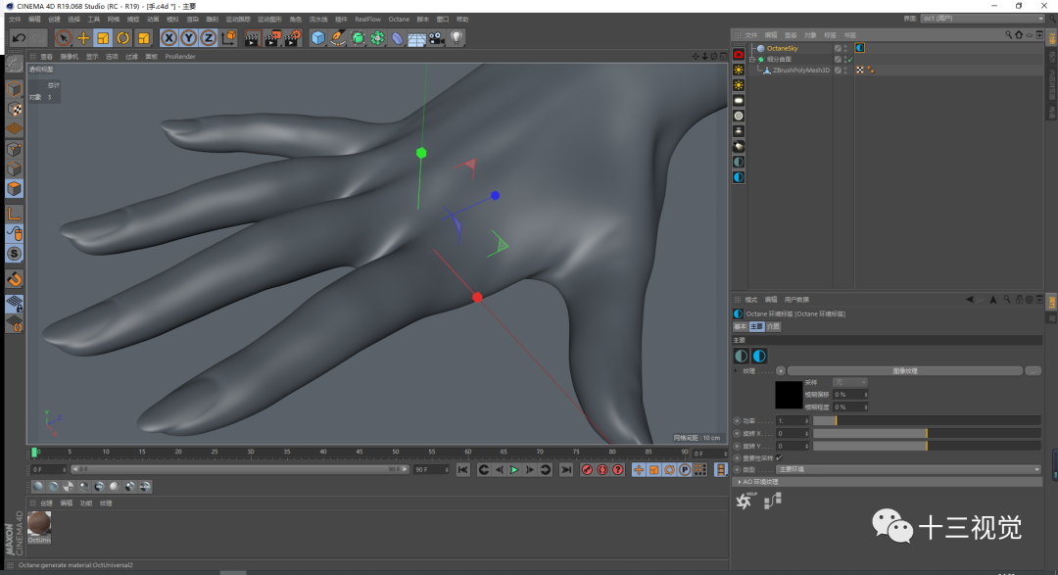Open the disabled sampling dropdown

click(x=849, y=383)
